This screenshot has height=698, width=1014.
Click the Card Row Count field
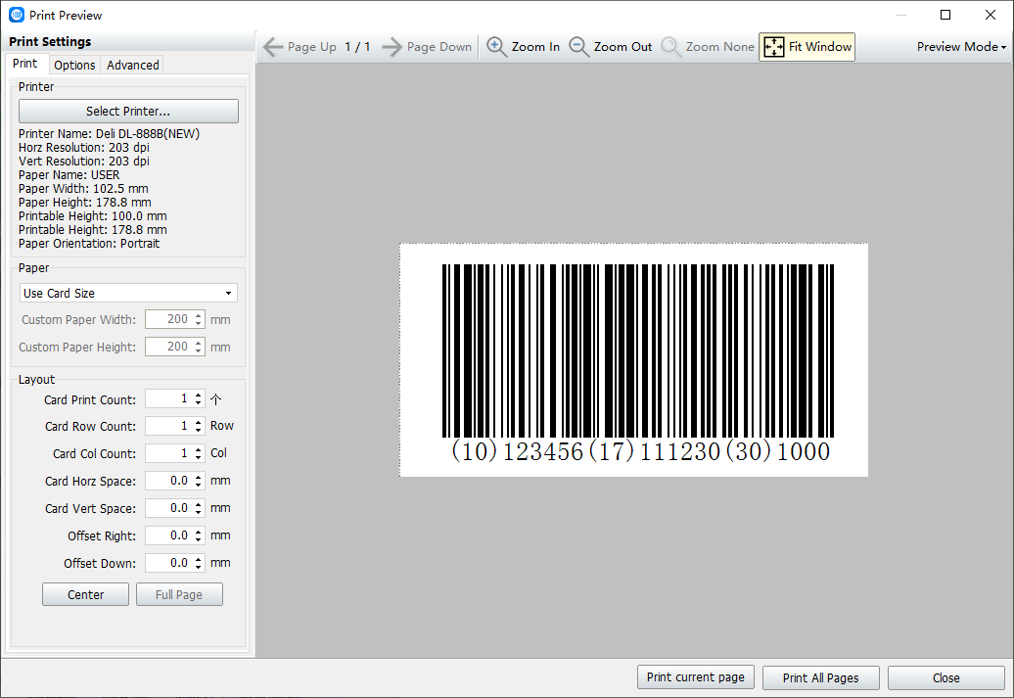click(168, 426)
